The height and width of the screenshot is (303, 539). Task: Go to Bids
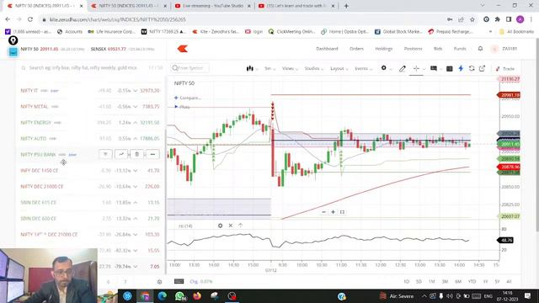[x=438, y=49]
